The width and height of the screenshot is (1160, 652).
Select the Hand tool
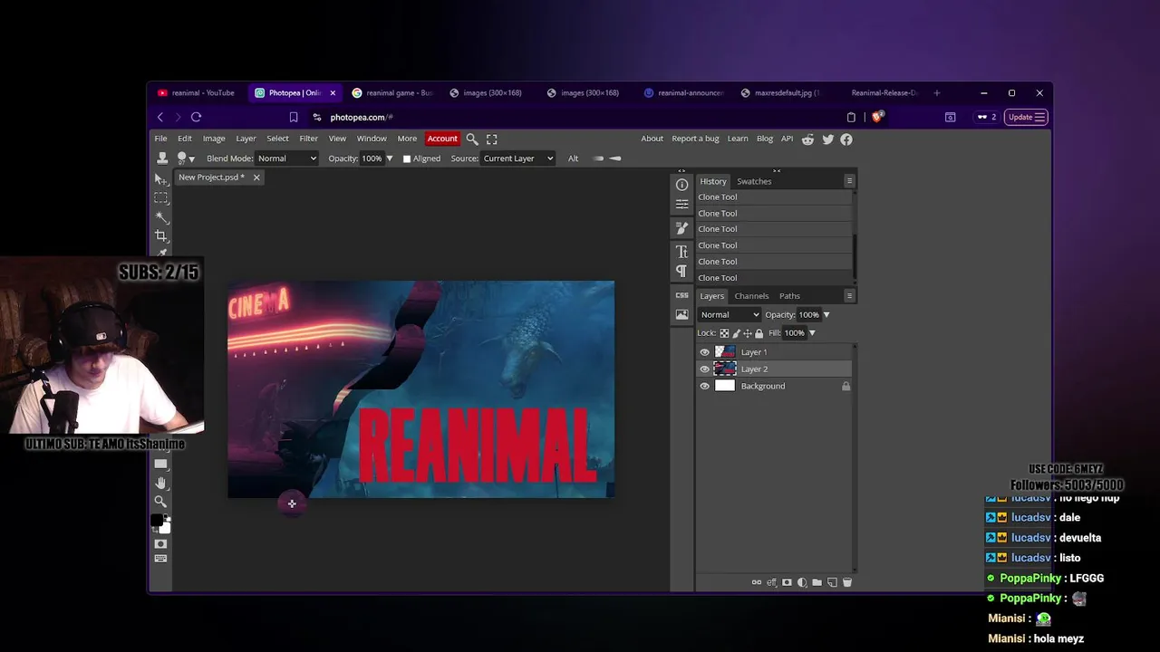[x=160, y=483]
